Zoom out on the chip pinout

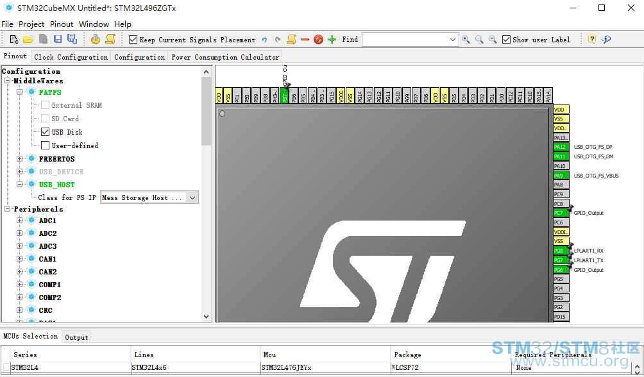pos(493,39)
